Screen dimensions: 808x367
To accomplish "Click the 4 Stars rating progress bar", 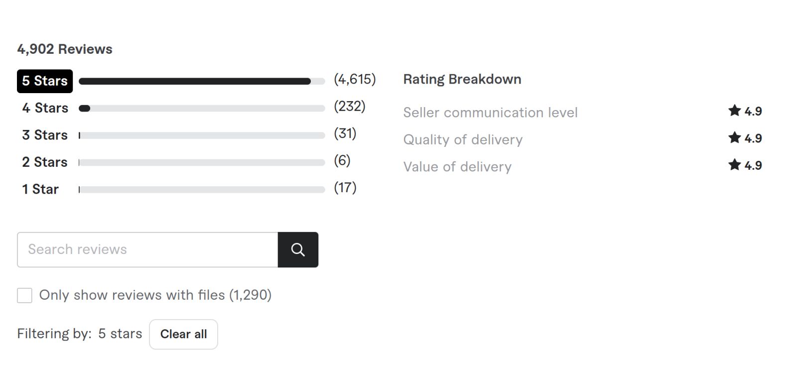I will point(202,109).
